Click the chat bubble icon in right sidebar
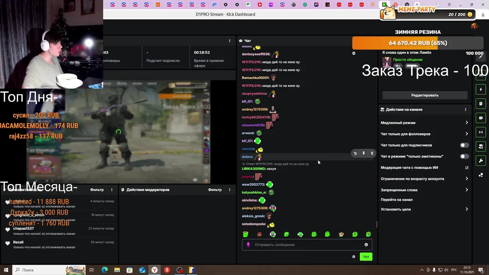 [x=481, y=118]
